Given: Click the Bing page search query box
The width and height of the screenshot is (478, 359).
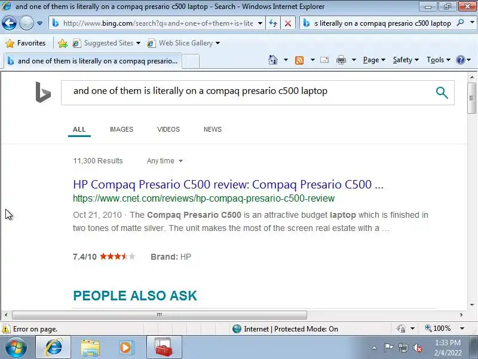Looking at the screenshot, I should [x=247, y=93].
